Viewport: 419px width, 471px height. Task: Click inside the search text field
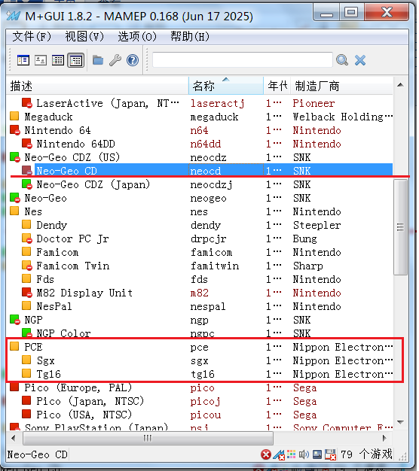(243, 60)
